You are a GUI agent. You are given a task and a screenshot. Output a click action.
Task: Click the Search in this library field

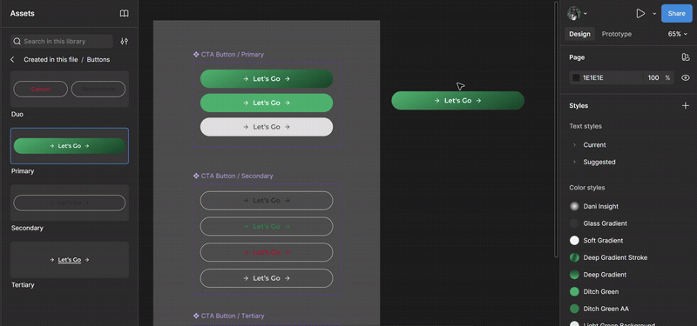[x=61, y=41]
